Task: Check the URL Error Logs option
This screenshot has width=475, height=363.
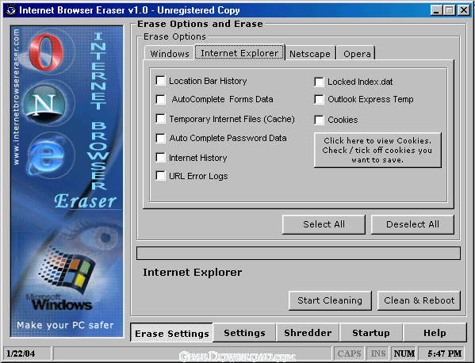Action: (x=160, y=176)
